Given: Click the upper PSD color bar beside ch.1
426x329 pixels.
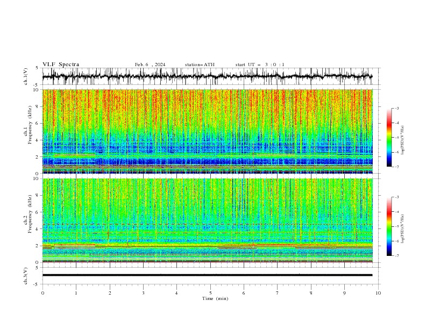Looking at the screenshot, I should tap(389, 138).
